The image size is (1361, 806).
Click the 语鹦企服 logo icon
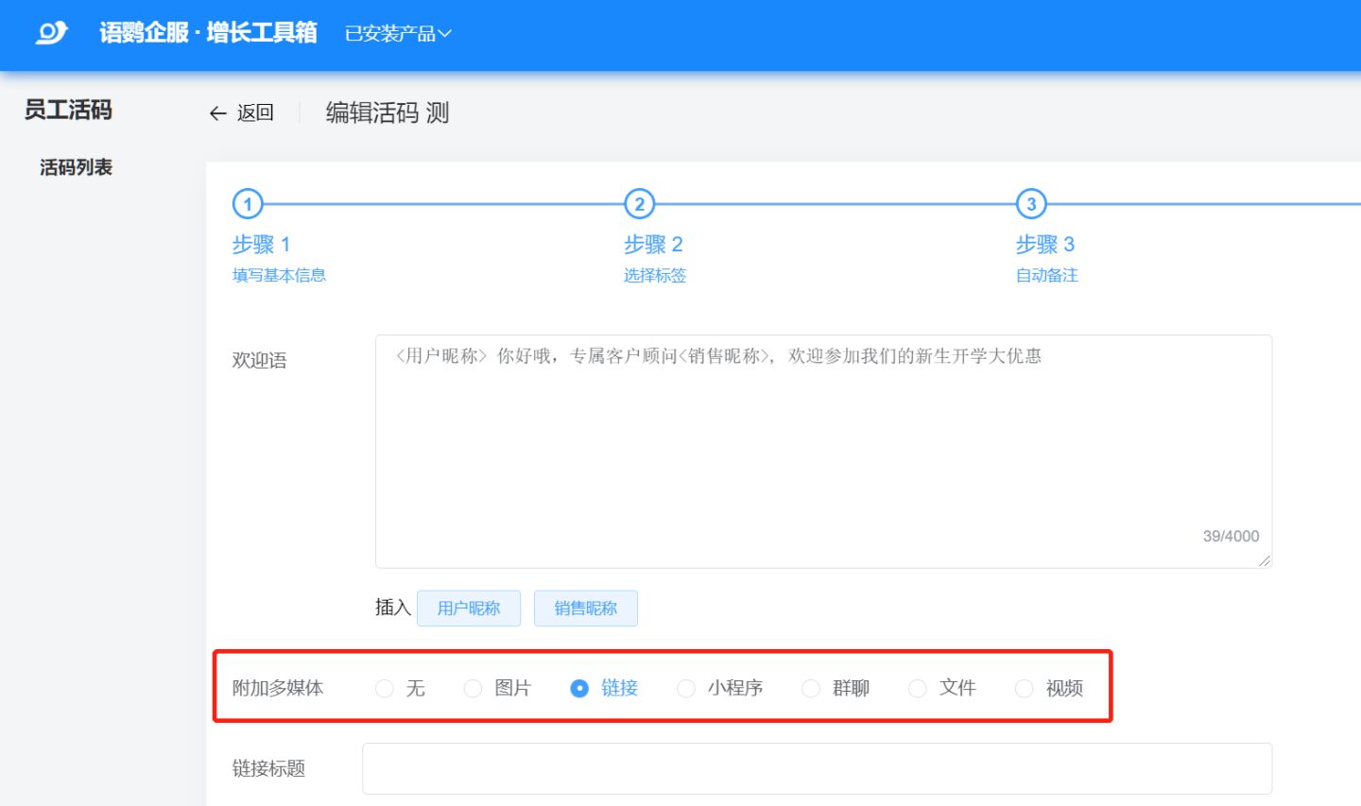pyautogui.click(x=51, y=33)
